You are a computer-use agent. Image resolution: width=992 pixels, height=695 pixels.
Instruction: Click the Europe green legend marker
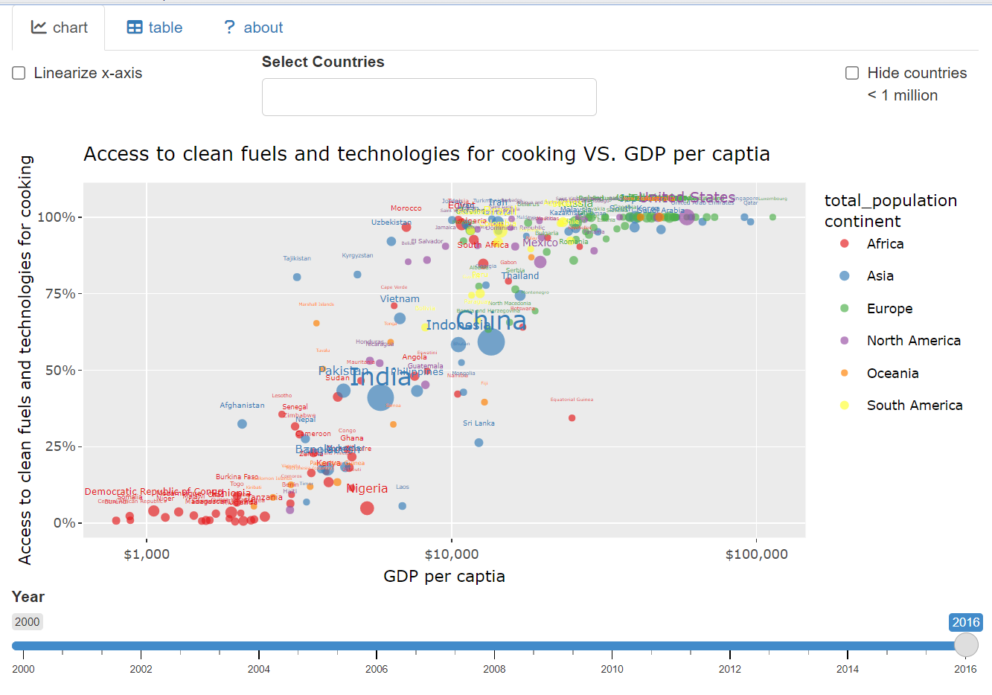click(844, 309)
